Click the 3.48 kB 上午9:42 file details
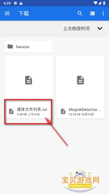Viewport: 109px width, 194px height. pyautogui.click(x=28, y=114)
